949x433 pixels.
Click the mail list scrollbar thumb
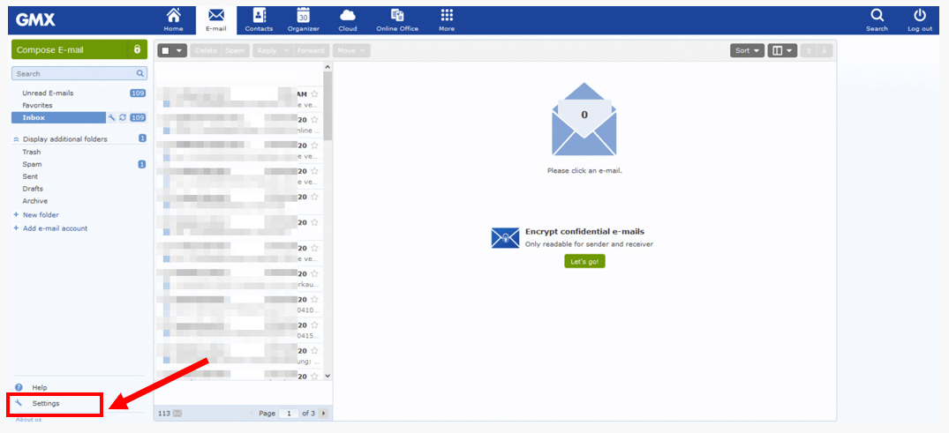point(328,106)
